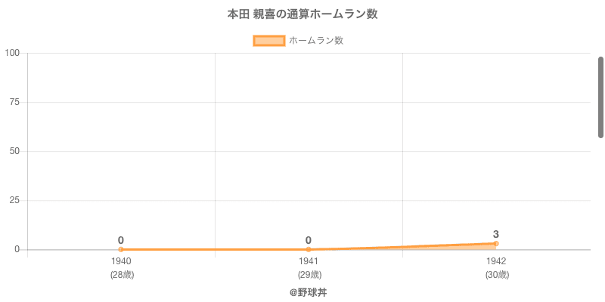Click the 25 y-axis label

(15, 200)
